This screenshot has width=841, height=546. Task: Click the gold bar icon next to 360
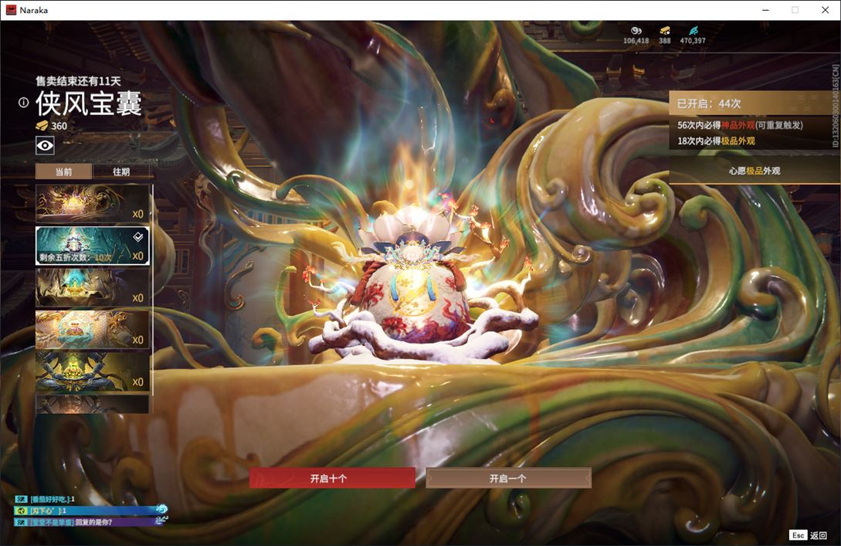(x=42, y=126)
